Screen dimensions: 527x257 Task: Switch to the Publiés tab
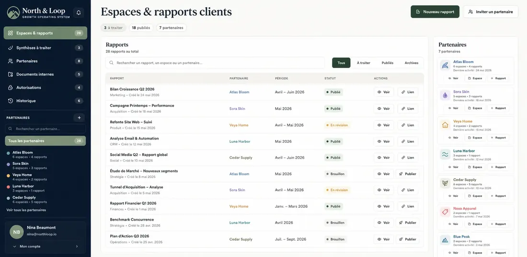pos(387,63)
